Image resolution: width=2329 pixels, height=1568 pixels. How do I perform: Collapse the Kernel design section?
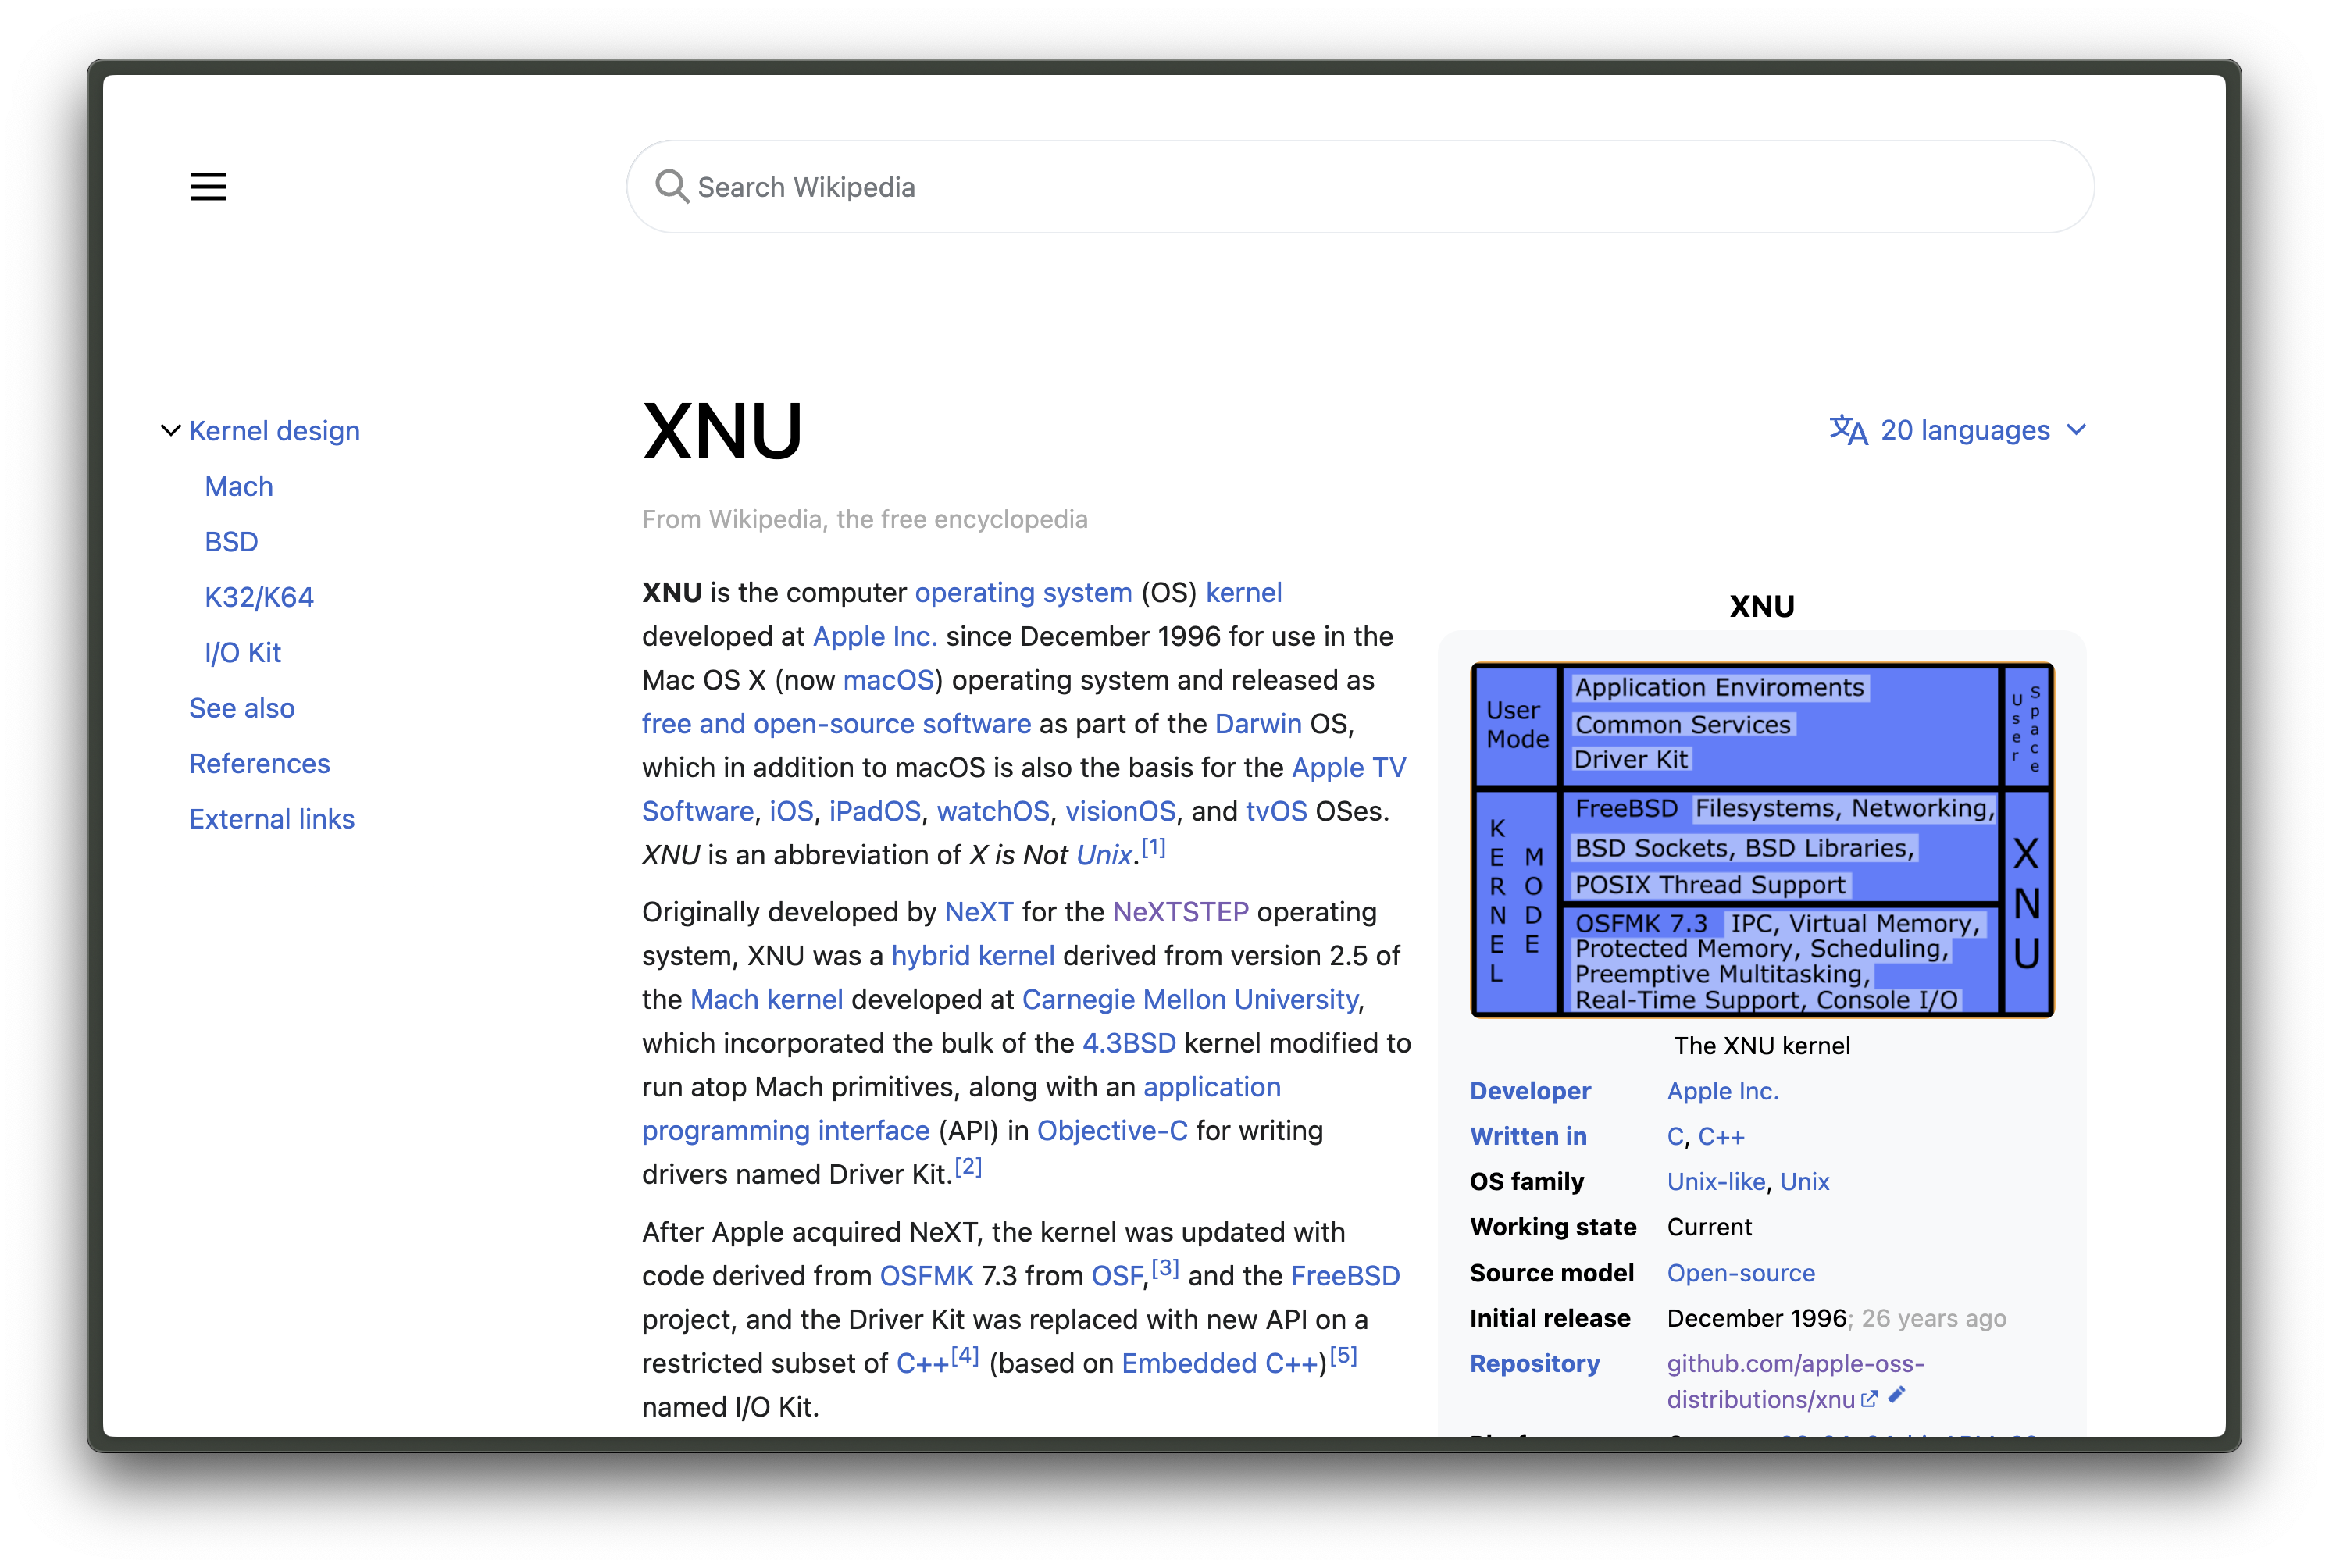[169, 430]
